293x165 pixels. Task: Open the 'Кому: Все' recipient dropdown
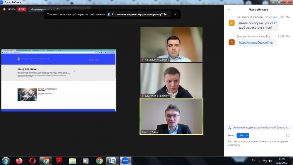(243, 135)
